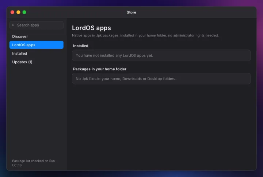The image size is (263, 177).
Task: Click 'Native apps in .lpk packages' description
Action: pyautogui.click(x=145, y=35)
